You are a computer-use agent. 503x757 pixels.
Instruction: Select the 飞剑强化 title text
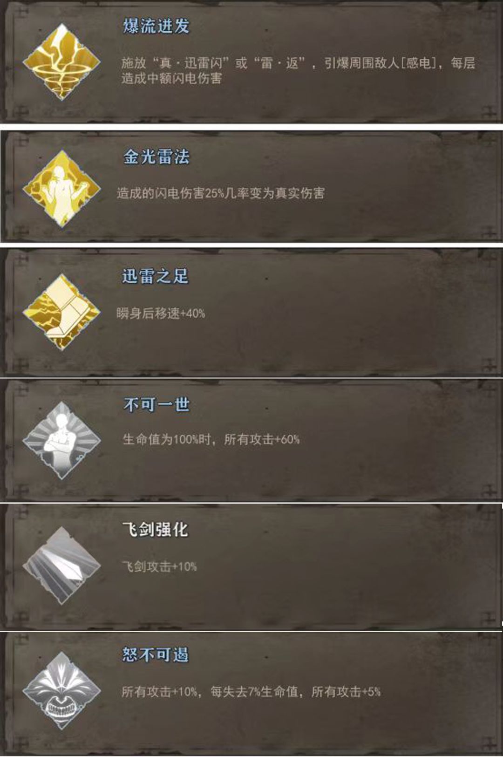pos(155,530)
